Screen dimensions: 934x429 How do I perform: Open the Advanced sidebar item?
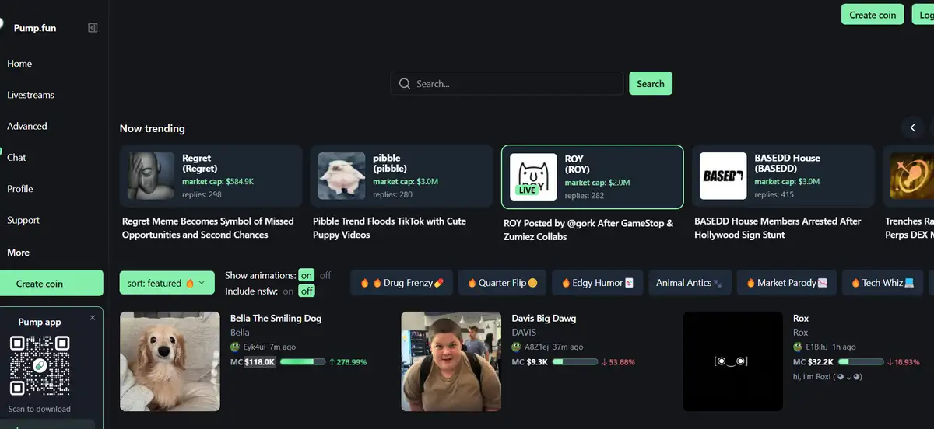pyautogui.click(x=27, y=126)
